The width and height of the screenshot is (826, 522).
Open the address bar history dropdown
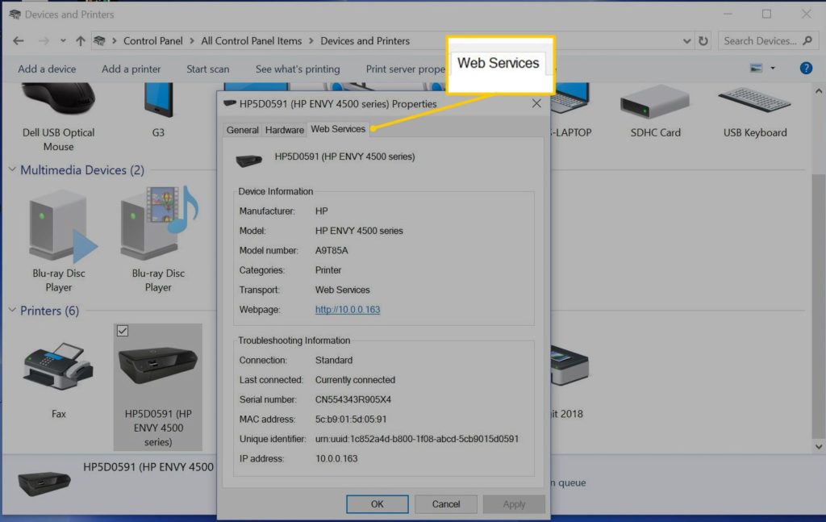click(686, 41)
